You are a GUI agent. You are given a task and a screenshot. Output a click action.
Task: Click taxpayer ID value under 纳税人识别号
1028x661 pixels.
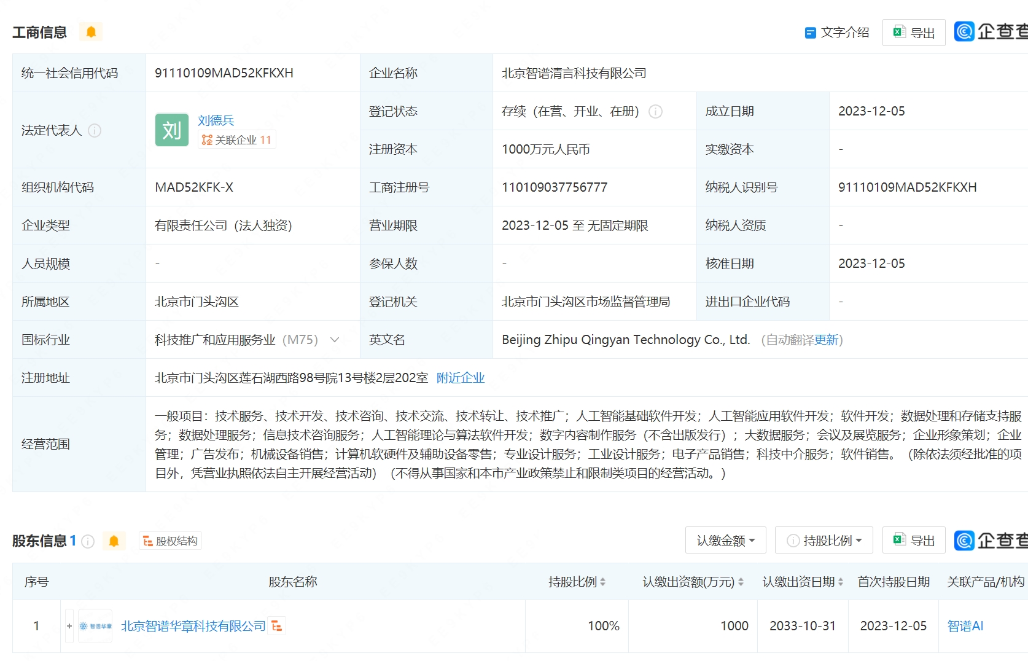tap(908, 187)
